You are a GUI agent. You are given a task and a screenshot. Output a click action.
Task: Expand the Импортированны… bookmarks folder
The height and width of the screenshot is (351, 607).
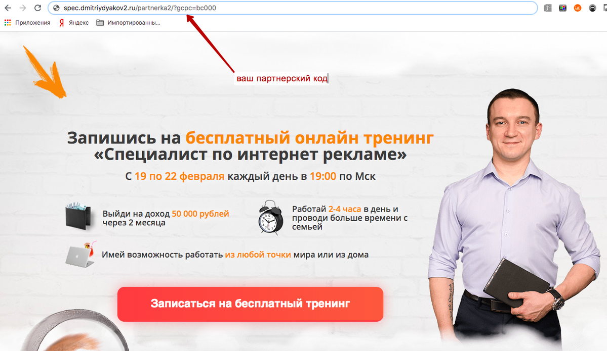coord(128,23)
